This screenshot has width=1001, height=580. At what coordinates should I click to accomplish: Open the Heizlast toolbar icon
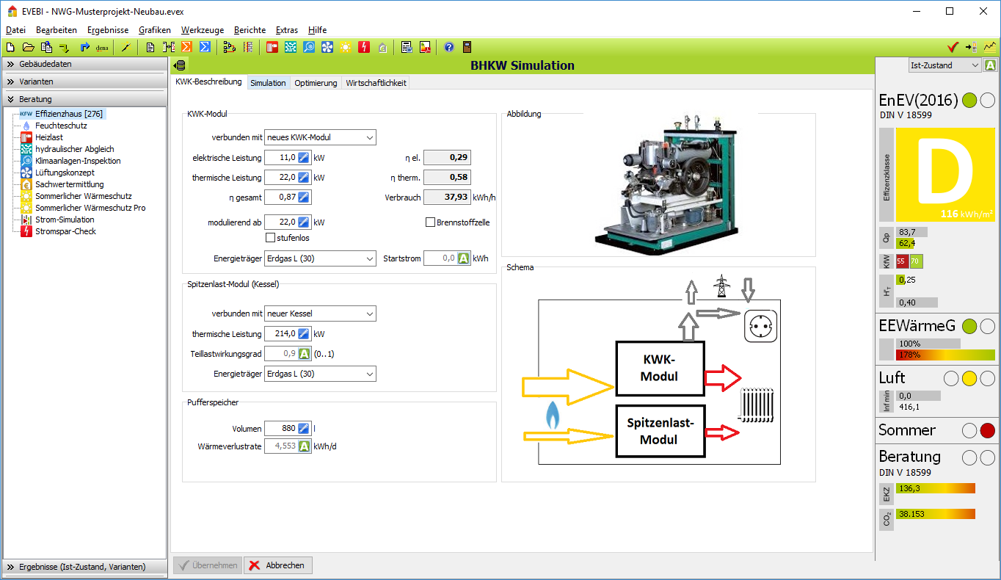tap(272, 47)
